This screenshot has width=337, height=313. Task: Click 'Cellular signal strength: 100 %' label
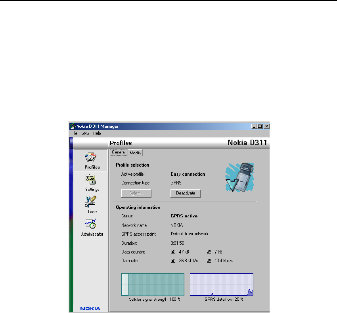pyautogui.click(x=154, y=299)
